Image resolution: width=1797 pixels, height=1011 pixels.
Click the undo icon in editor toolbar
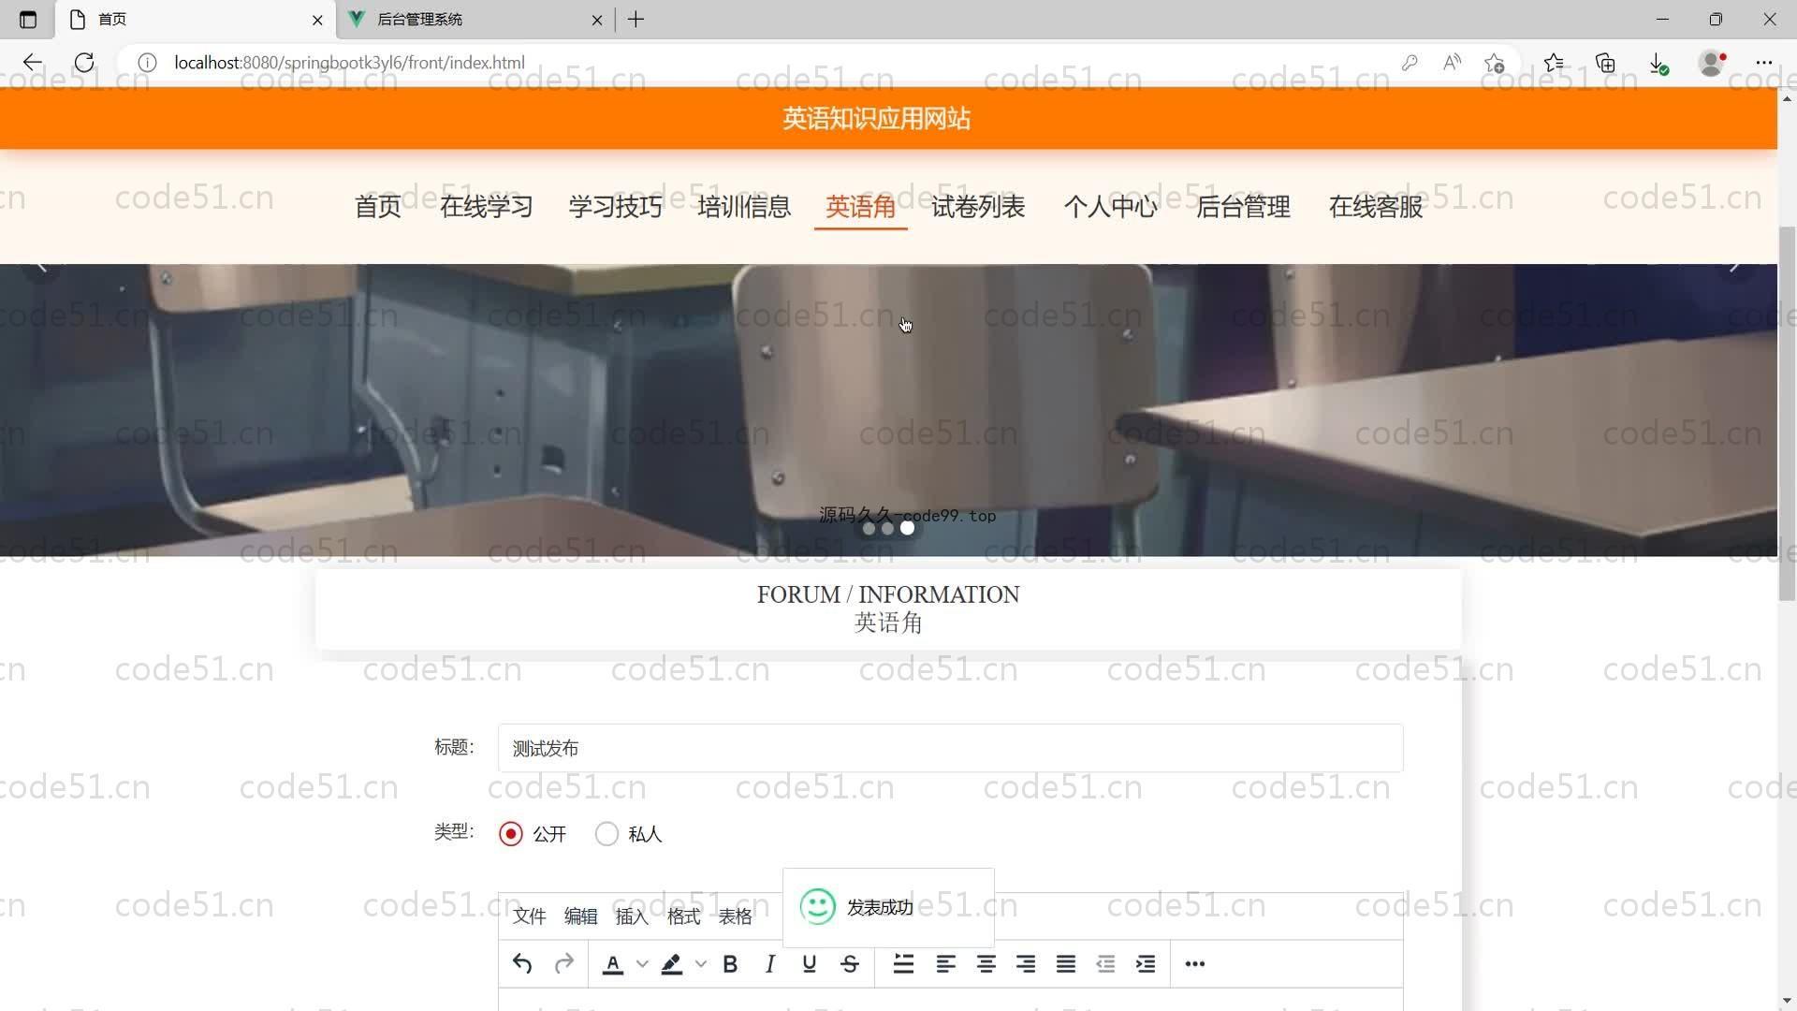[x=522, y=963]
